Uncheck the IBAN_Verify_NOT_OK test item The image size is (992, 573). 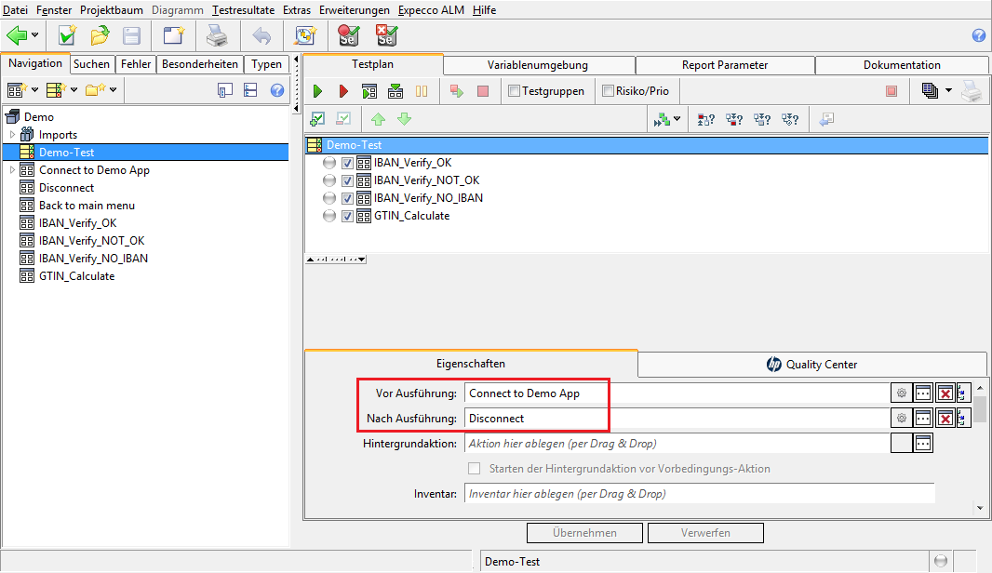(348, 180)
